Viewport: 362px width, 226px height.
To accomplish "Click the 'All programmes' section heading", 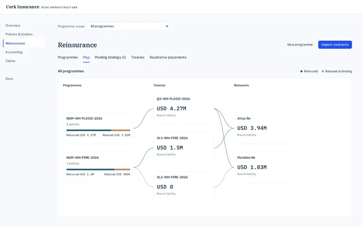I will (x=71, y=71).
